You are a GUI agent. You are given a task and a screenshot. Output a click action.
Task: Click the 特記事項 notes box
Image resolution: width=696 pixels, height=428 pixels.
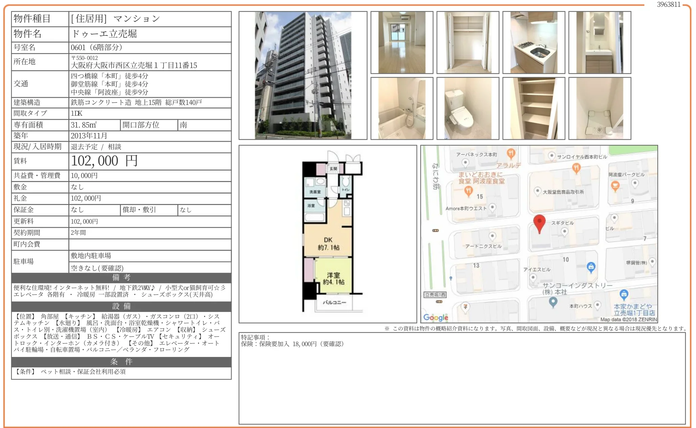[x=462, y=378]
